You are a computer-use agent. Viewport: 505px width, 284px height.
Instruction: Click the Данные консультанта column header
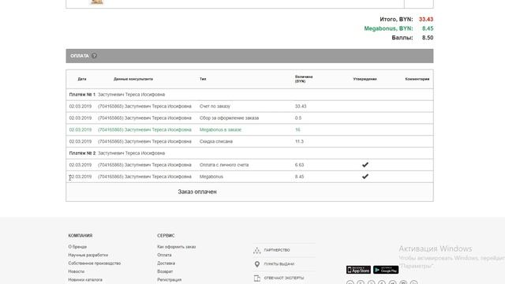[133, 79]
